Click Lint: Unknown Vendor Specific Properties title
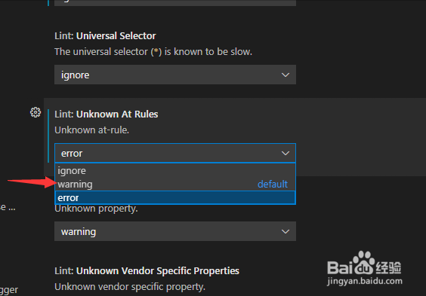Screen dimensions: 426x296 click(x=147, y=271)
